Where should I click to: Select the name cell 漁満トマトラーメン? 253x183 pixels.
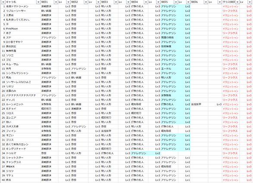[23, 6]
